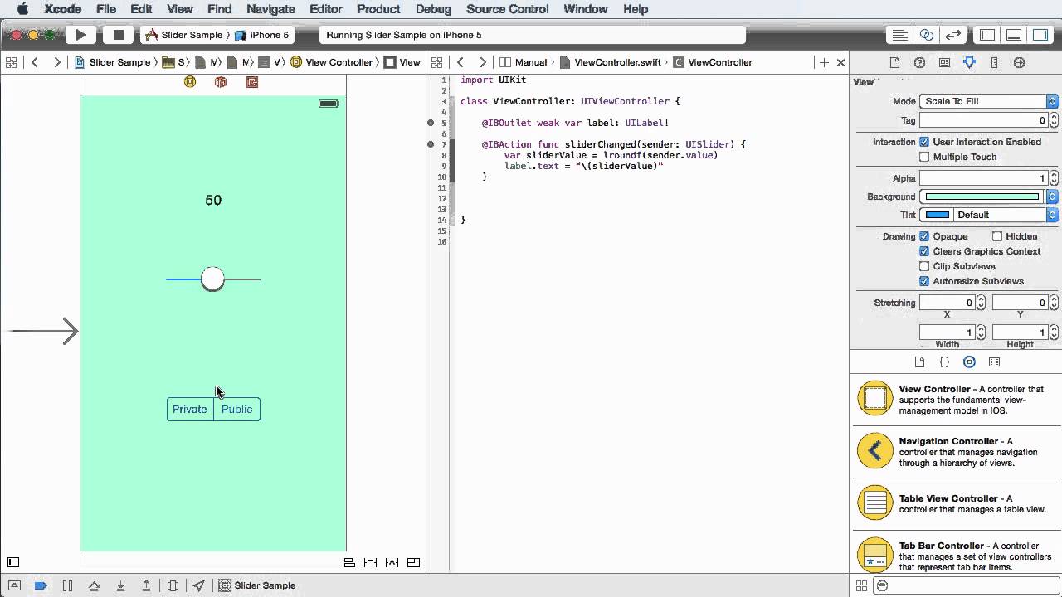
Task: Open the File menu
Action: (106, 9)
